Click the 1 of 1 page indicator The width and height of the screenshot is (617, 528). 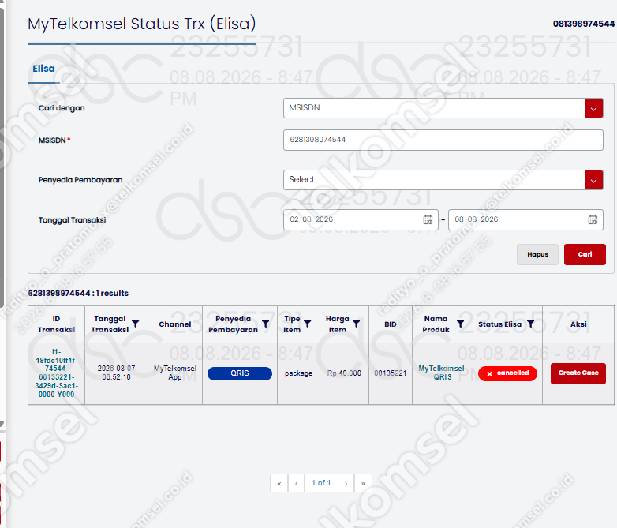coord(321,483)
